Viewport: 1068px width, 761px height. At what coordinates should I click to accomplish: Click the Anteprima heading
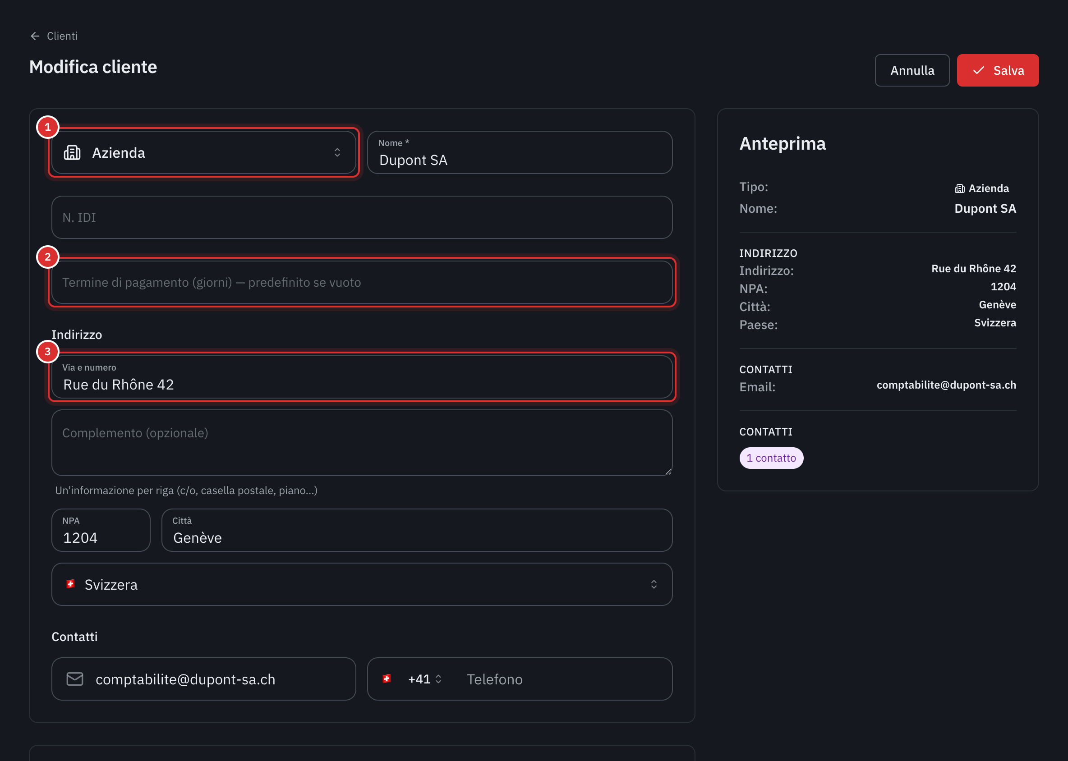(x=783, y=143)
